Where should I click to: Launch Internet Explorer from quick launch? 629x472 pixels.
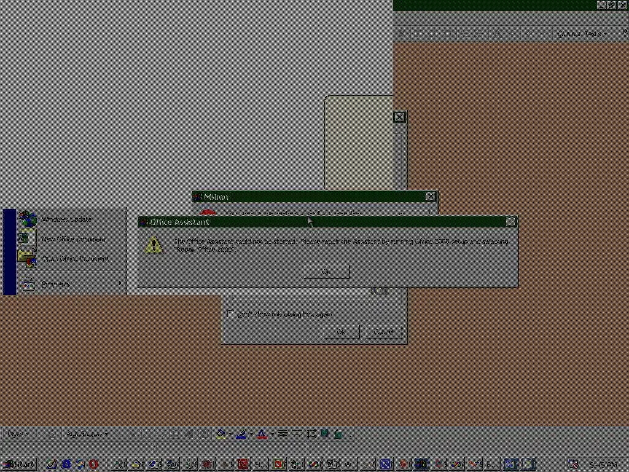[x=66, y=465]
